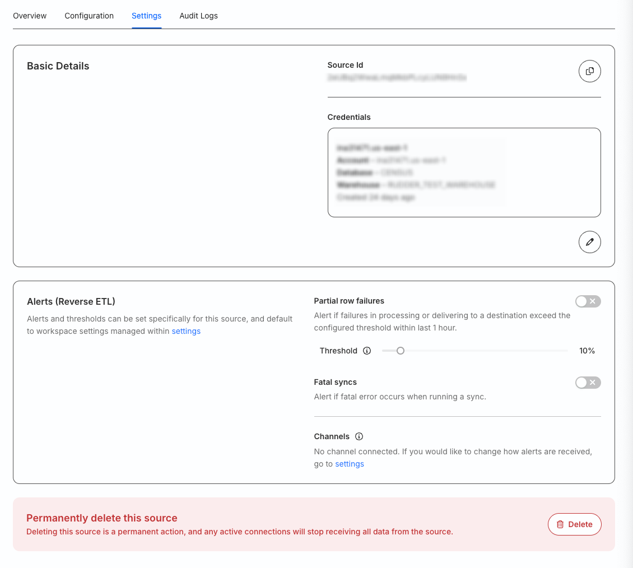The width and height of the screenshot is (633, 568).
Task: Switch to the Configuration tab
Action: pos(89,16)
